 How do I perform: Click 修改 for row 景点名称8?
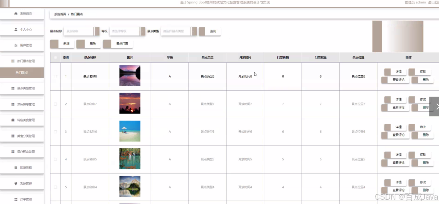[419, 72]
